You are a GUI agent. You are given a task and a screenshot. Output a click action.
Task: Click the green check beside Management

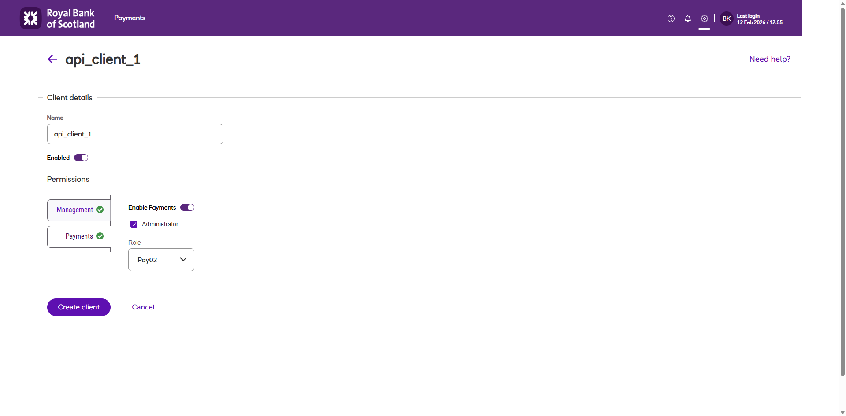(100, 210)
